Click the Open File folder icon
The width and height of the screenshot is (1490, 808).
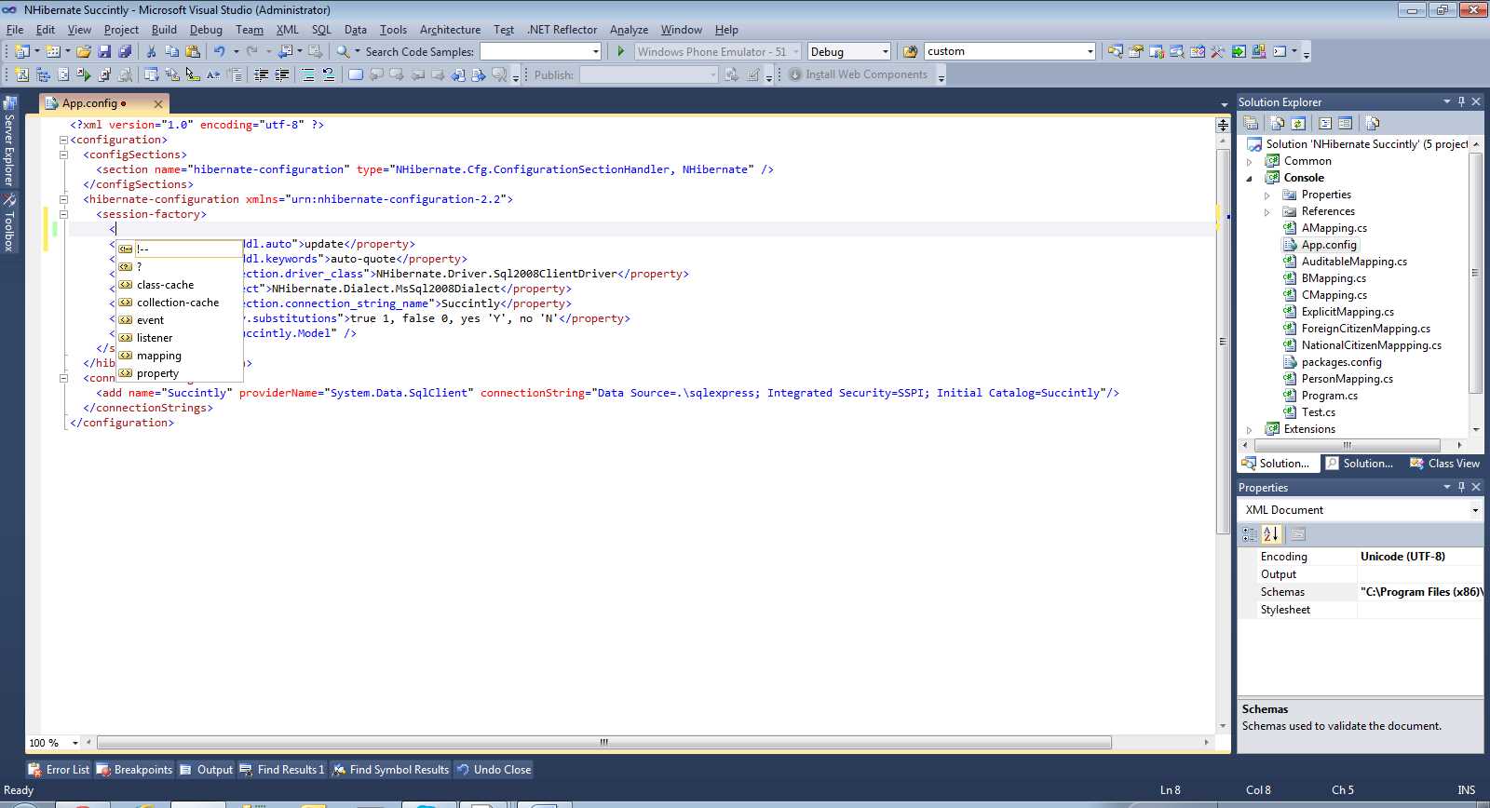pos(84,51)
